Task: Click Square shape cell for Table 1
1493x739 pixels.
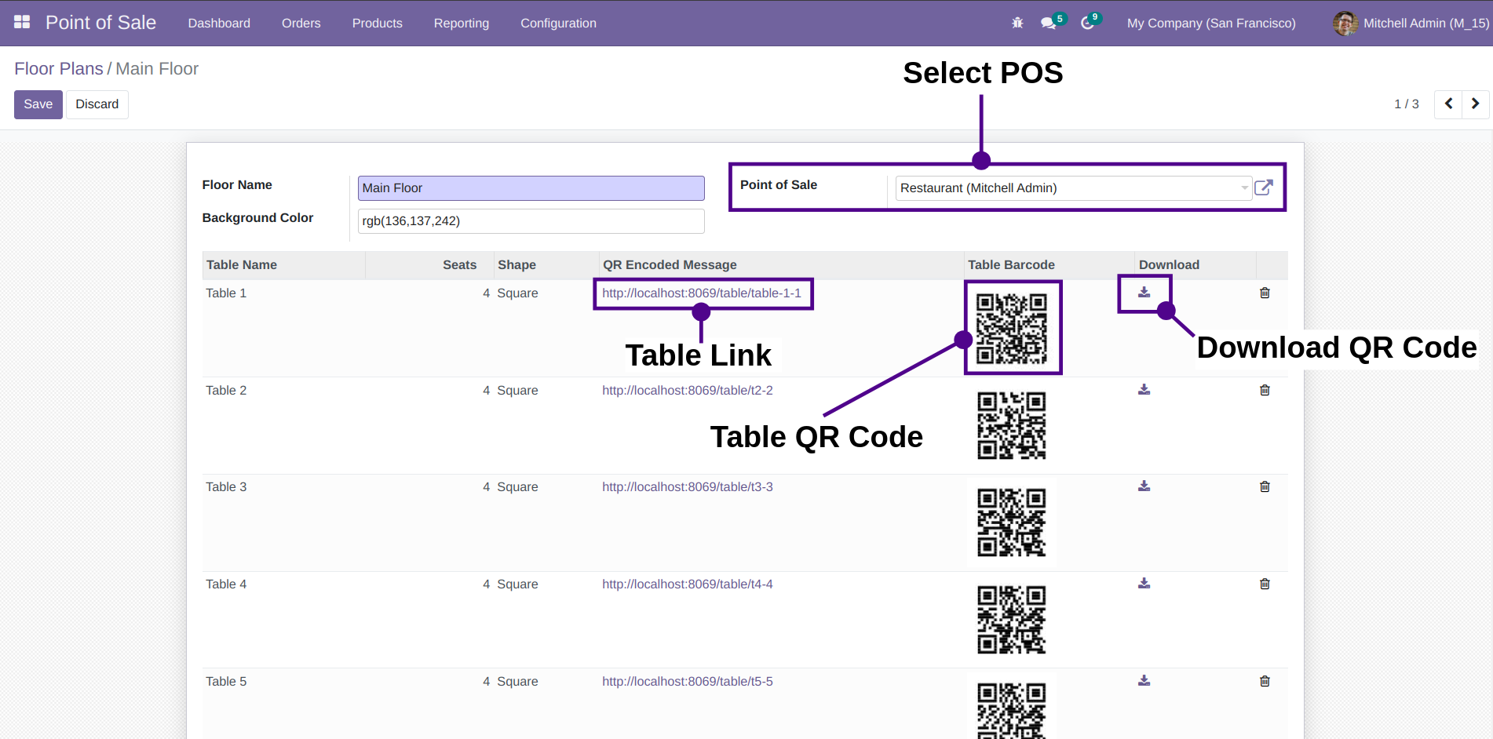Action: (x=517, y=293)
